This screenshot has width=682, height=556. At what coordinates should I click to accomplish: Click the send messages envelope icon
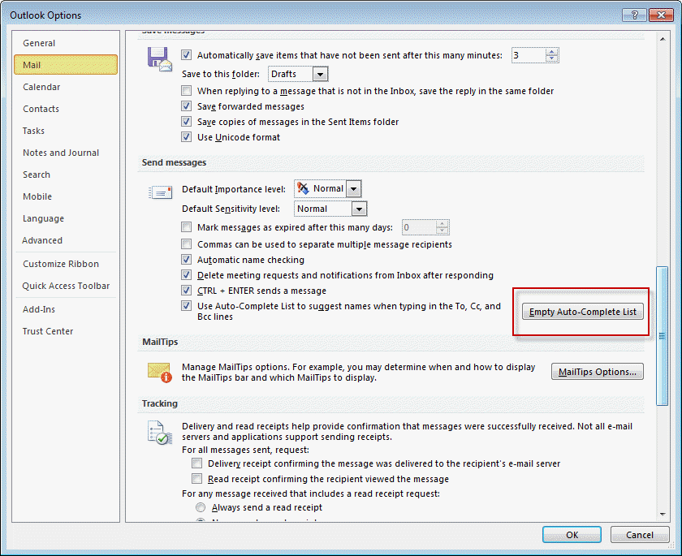click(160, 192)
